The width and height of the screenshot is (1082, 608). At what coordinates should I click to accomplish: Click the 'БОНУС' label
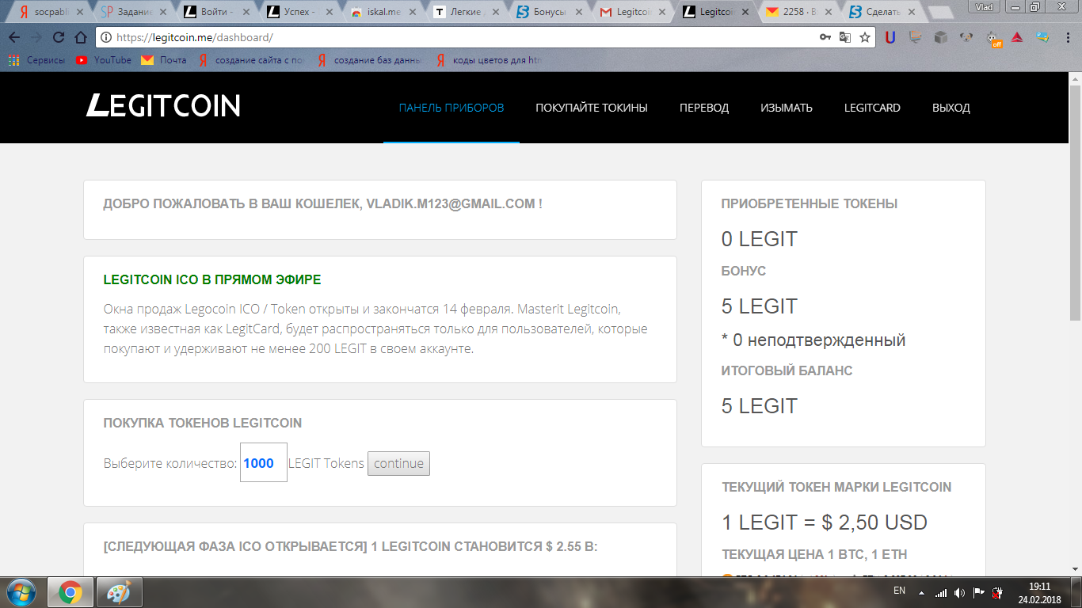point(744,271)
